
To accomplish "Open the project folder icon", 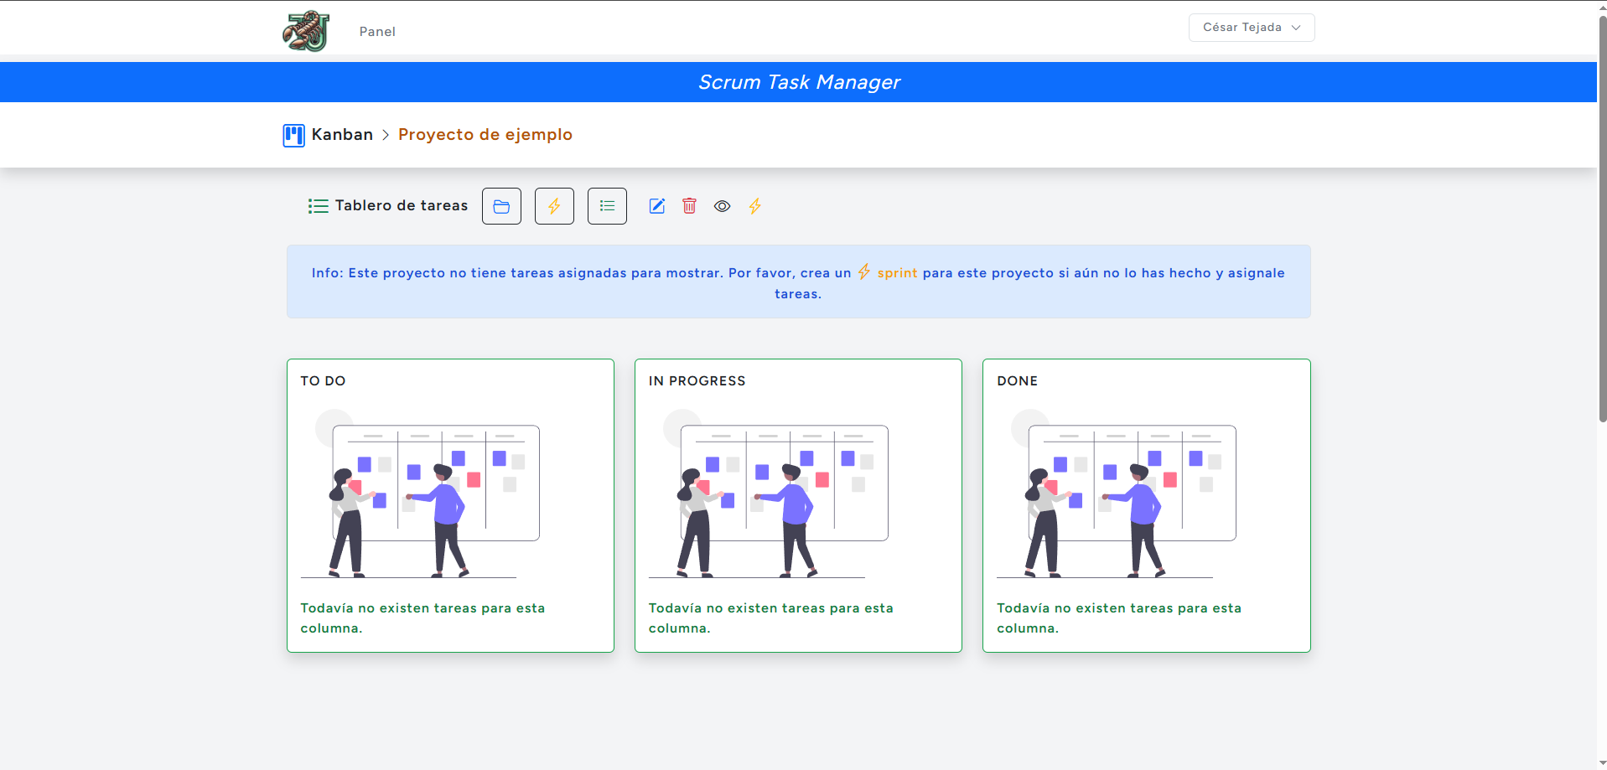I will coord(500,205).
